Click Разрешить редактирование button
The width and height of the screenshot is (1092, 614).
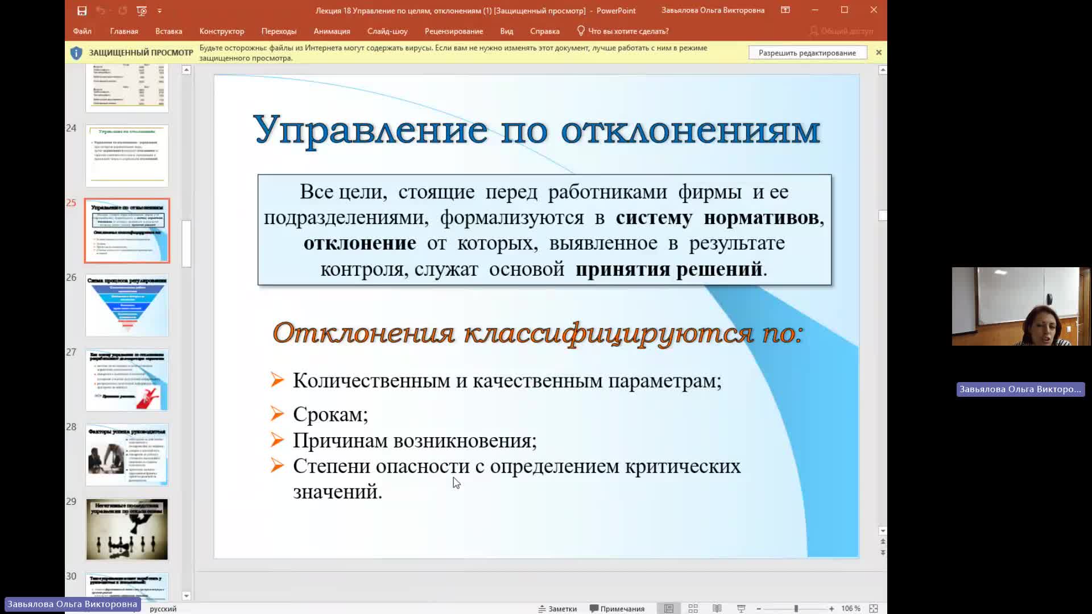click(808, 53)
